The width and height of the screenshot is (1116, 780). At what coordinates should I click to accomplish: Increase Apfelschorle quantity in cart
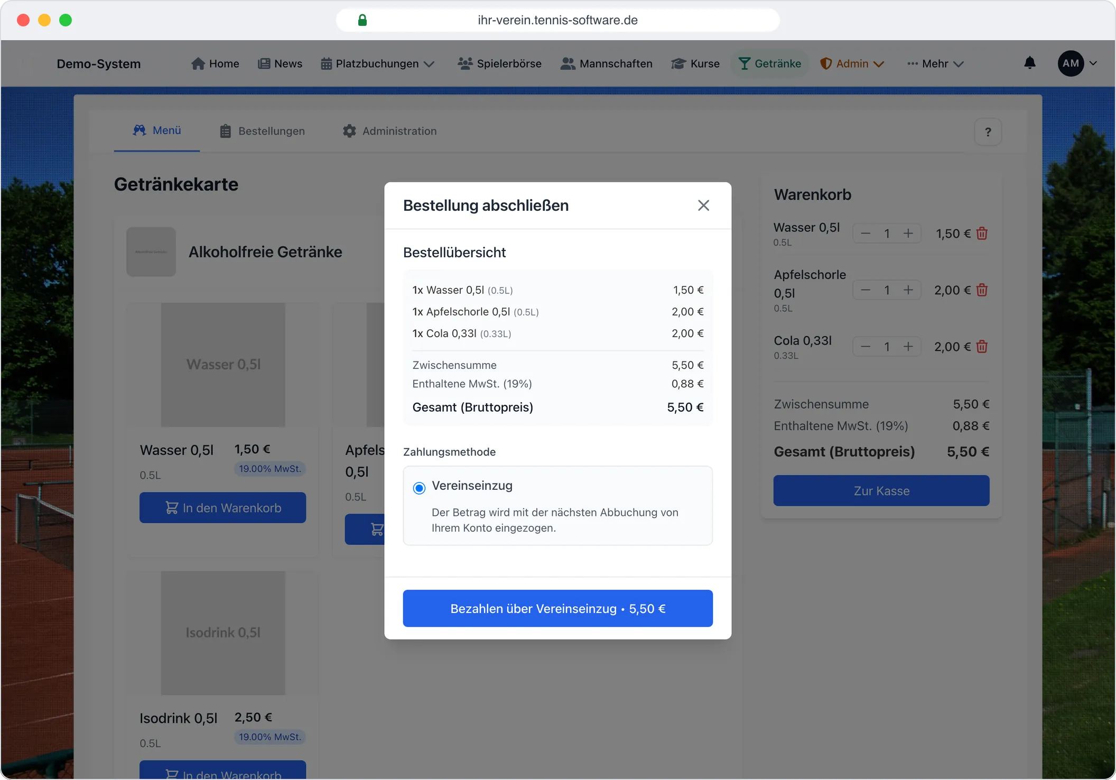click(x=908, y=290)
